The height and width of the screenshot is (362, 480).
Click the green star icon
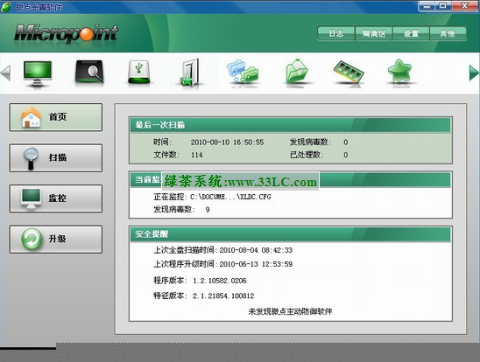pos(399,72)
